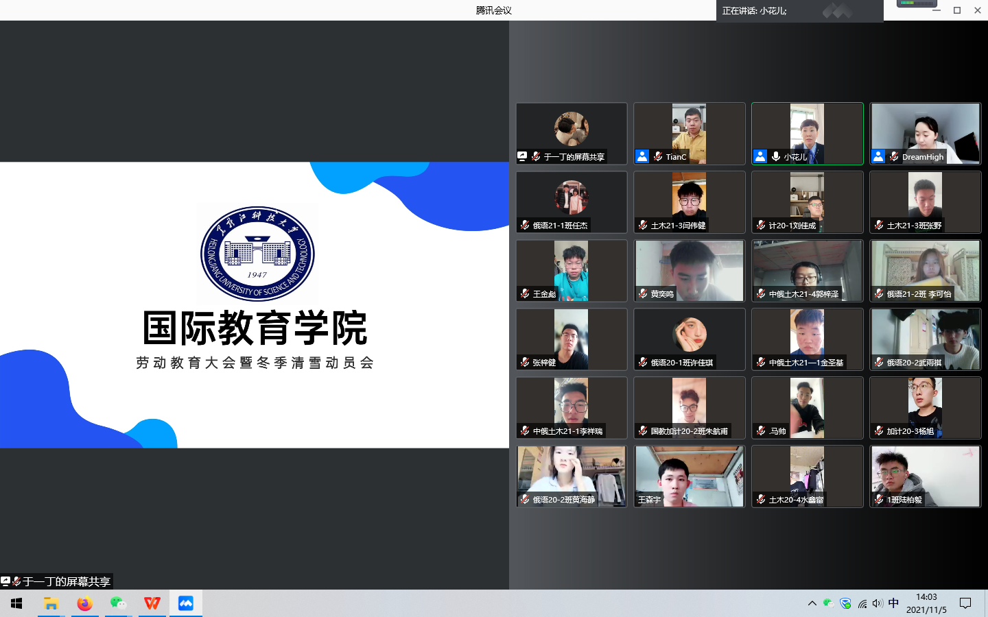Launch Firefox from the taskbar
Image resolution: width=988 pixels, height=617 pixels.
[x=84, y=603]
